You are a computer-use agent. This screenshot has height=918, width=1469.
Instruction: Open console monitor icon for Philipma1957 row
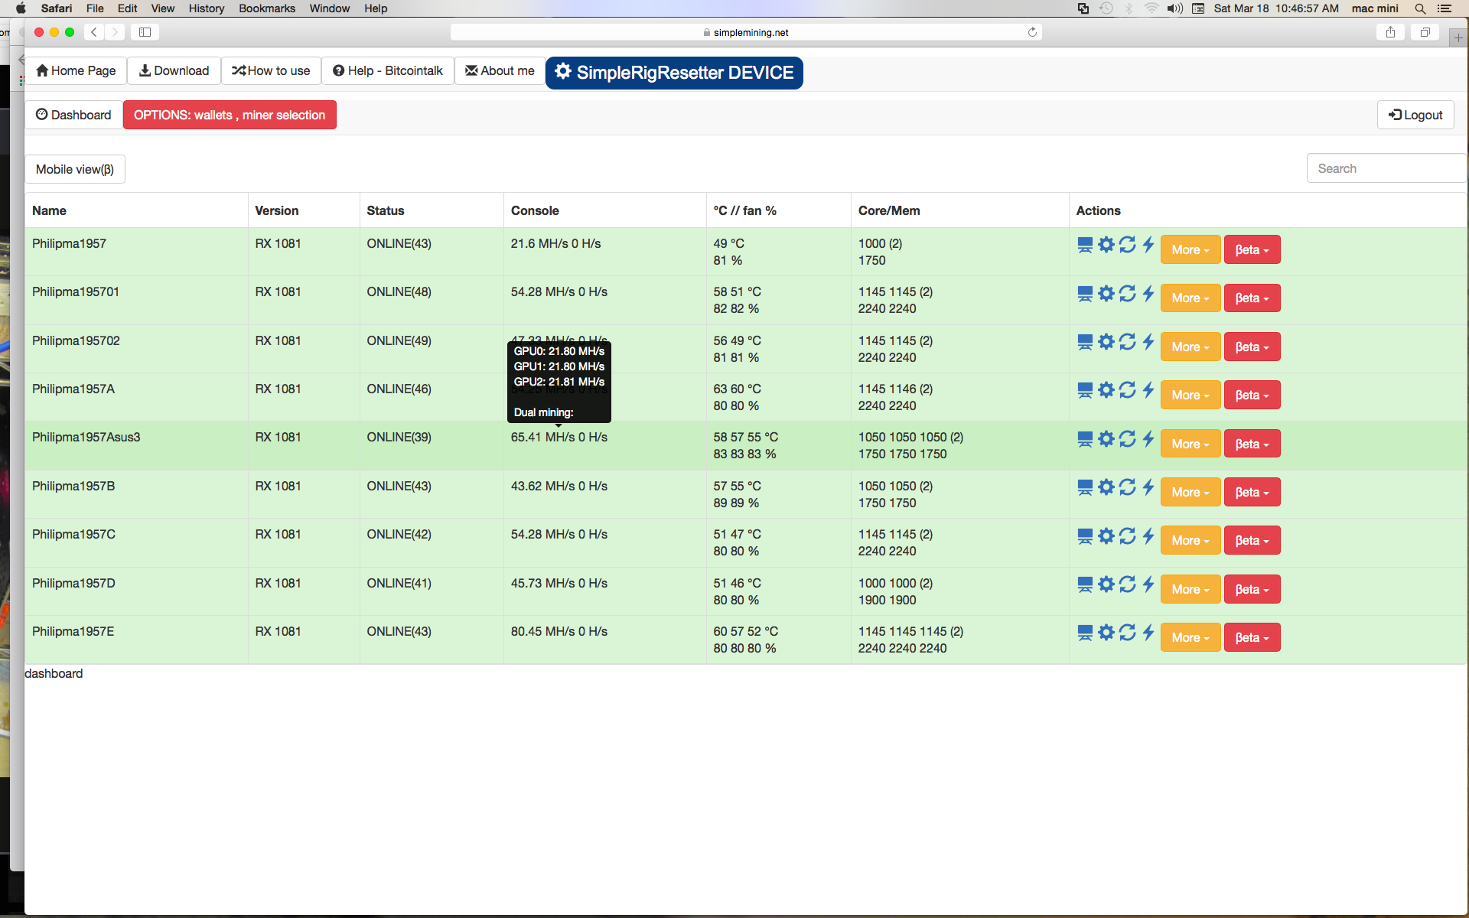point(1085,245)
